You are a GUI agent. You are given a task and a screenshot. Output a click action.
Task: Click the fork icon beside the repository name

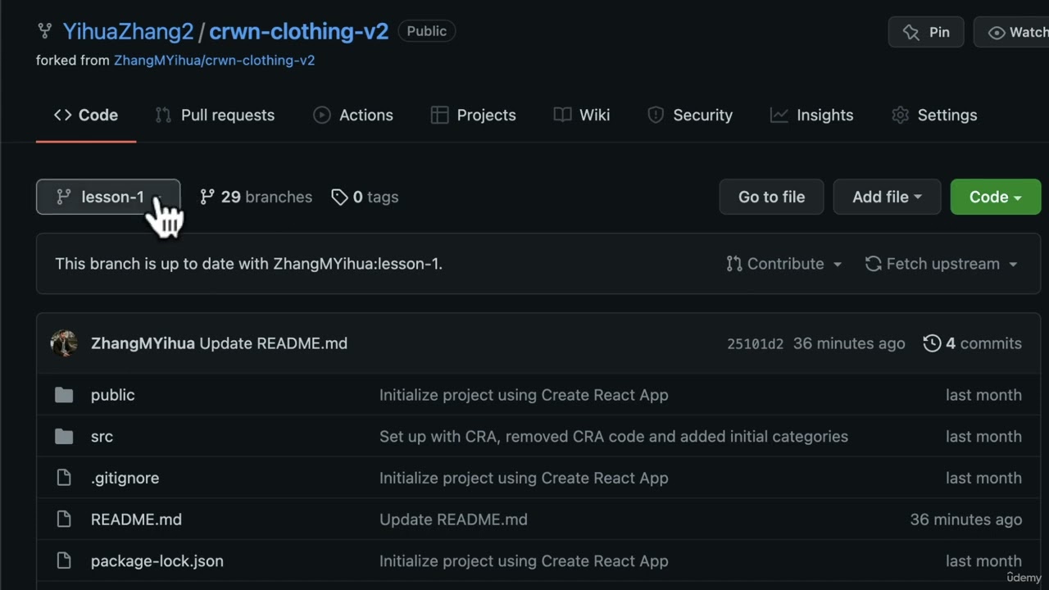point(44,31)
